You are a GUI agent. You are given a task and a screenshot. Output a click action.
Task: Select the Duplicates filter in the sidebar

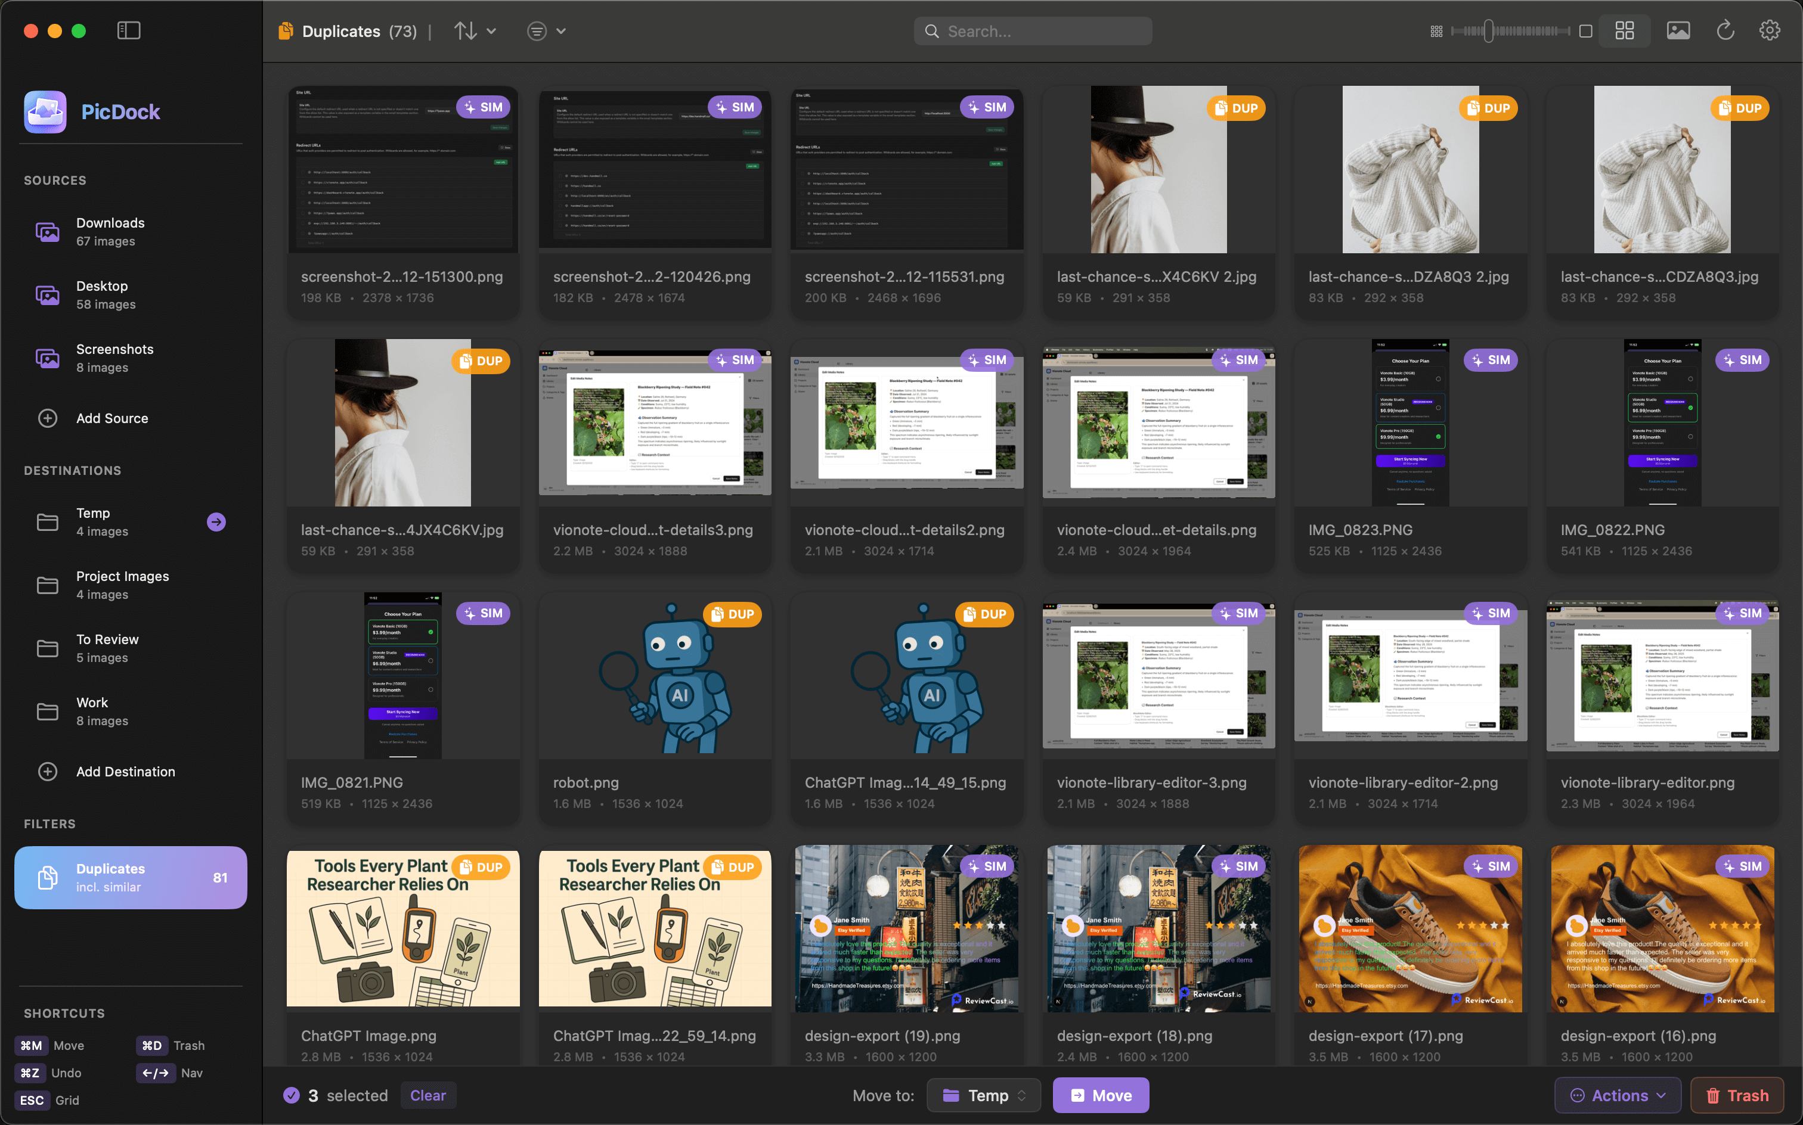[x=130, y=877]
